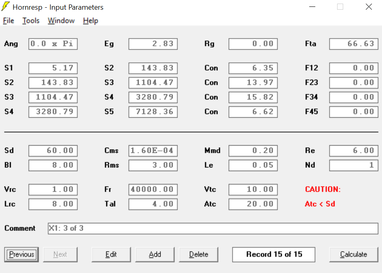
Task: Click the Vtc input field
Action: coord(253,190)
